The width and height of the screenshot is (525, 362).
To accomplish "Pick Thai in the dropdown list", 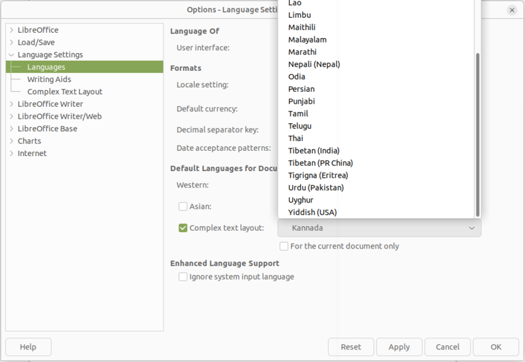I will coord(376,139).
